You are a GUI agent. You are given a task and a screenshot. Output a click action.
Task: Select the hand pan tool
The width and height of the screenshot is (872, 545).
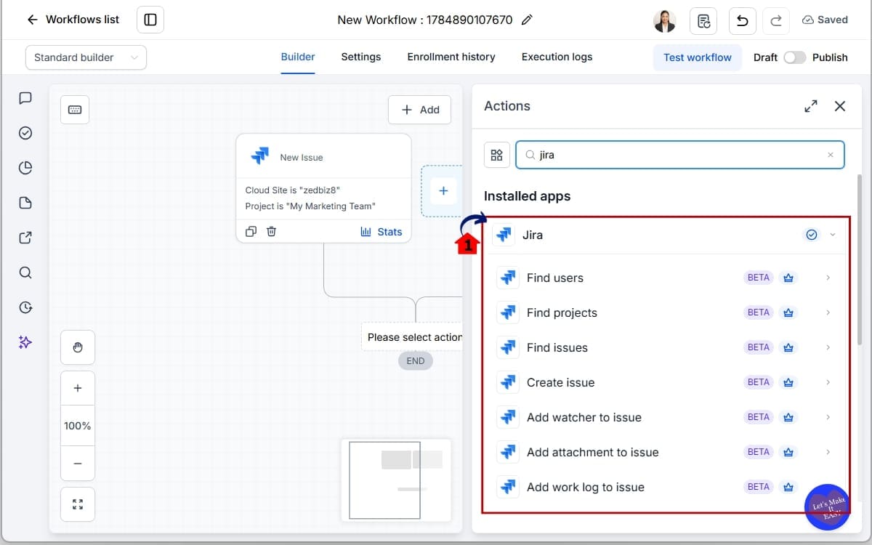point(78,347)
